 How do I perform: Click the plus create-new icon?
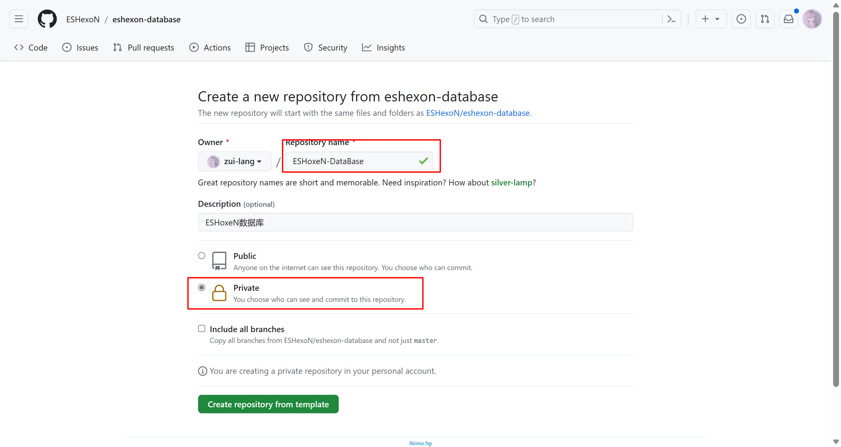[x=705, y=19]
